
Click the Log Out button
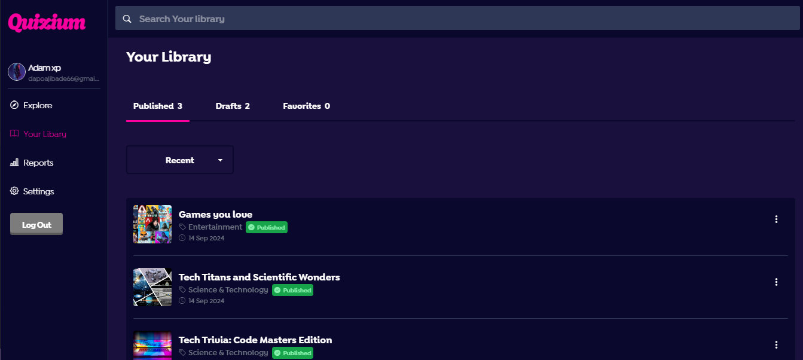point(36,224)
